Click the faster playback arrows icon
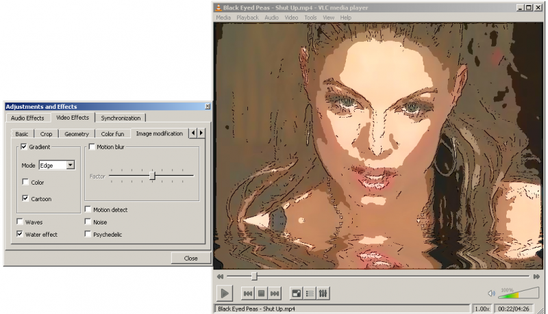The height and width of the screenshot is (314, 548). [536, 276]
